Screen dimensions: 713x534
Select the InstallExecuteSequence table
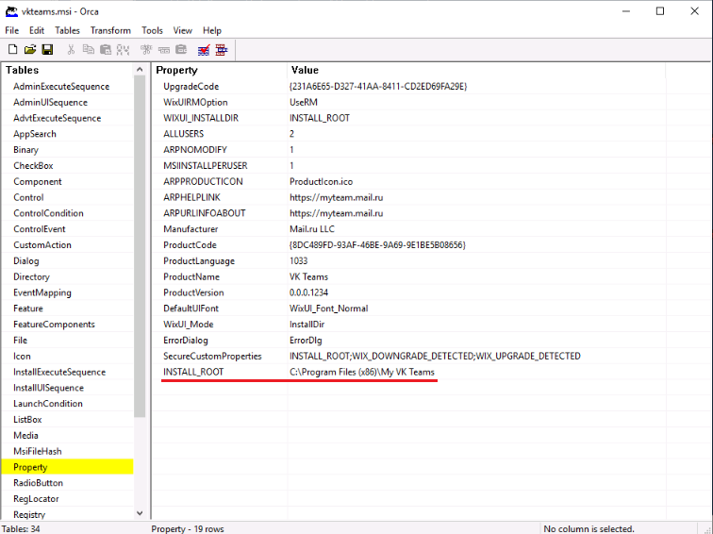(59, 372)
